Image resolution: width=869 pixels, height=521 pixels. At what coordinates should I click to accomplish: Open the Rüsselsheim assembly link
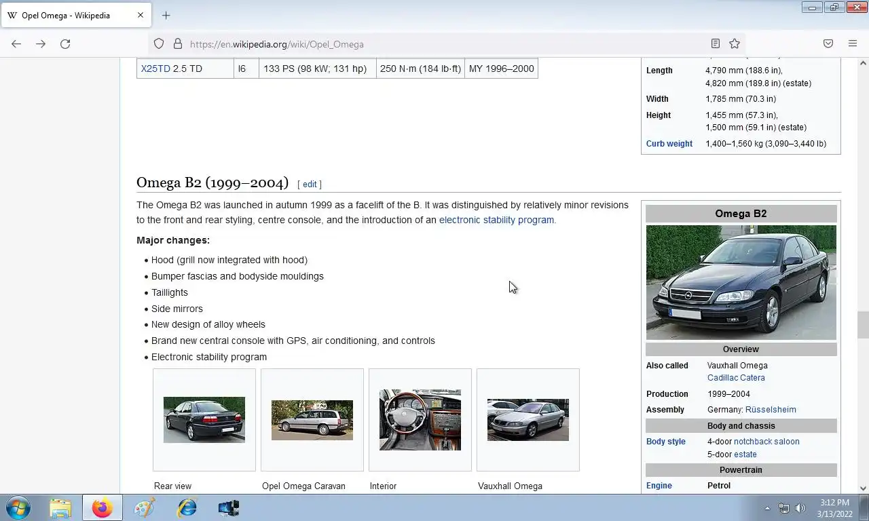[x=771, y=410]
